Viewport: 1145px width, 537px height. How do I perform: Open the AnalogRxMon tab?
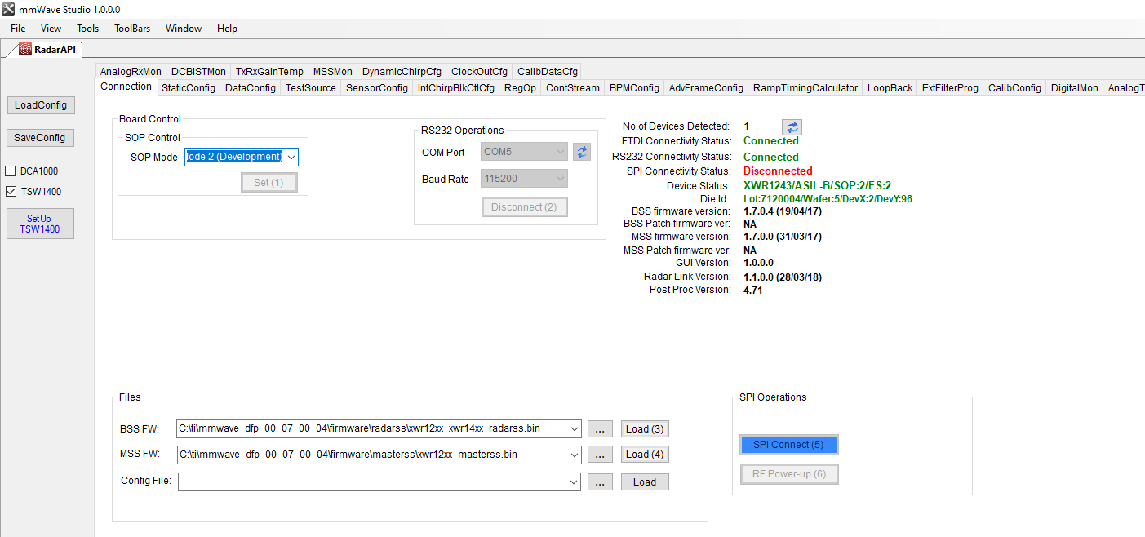131,71
